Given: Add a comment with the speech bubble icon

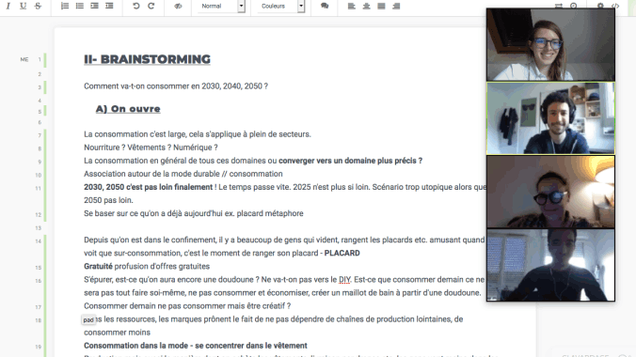Looking at the screenshot, I should click(x=325, y=6).
